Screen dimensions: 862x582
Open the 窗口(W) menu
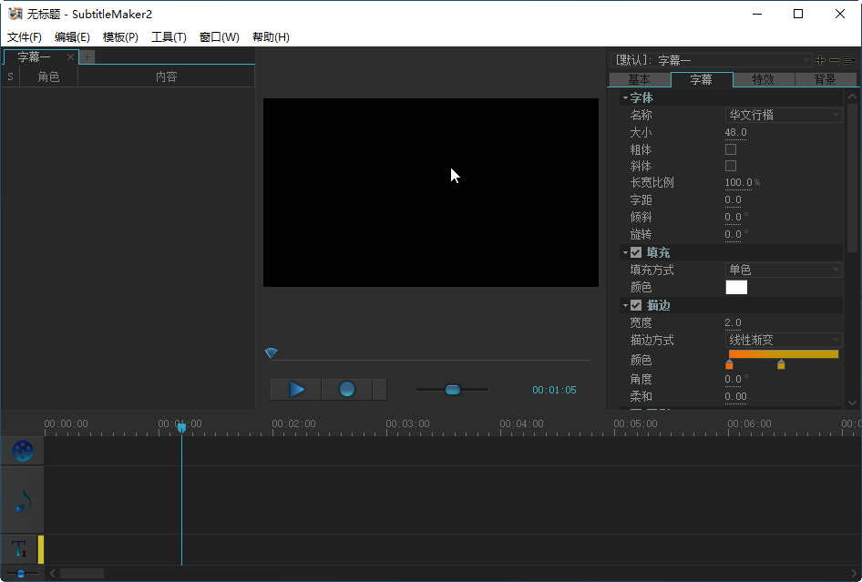tap(220, 36)
